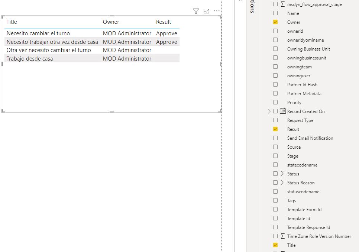Uncheck the Result field checkbox

click(275, 129)
